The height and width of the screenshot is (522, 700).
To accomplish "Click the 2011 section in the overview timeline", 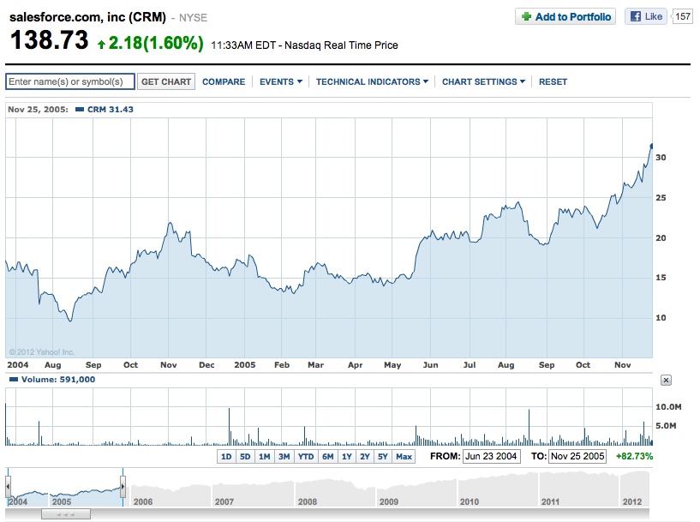I will pyautogui.click(x=578, y=489).
